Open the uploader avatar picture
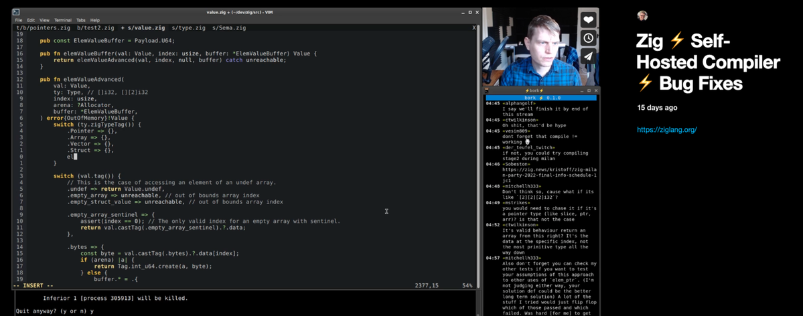The height and width of the screenshot is (316, 803). click(x=642, y=16)
